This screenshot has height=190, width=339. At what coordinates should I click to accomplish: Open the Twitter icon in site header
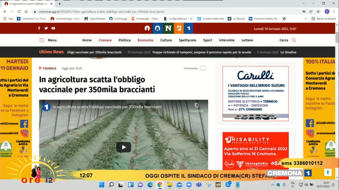pos(46,28)
